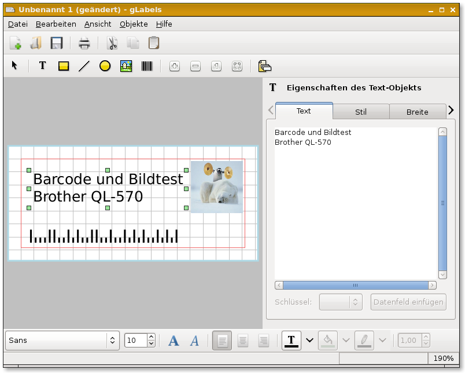The height and width of the screenshot is (373, 465).
Task: Paste from clipboard
Action: tap(154, 43)
